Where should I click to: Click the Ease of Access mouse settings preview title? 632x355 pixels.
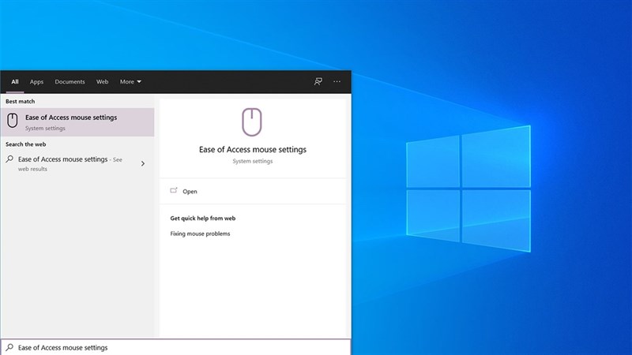(x=253, y=149)
